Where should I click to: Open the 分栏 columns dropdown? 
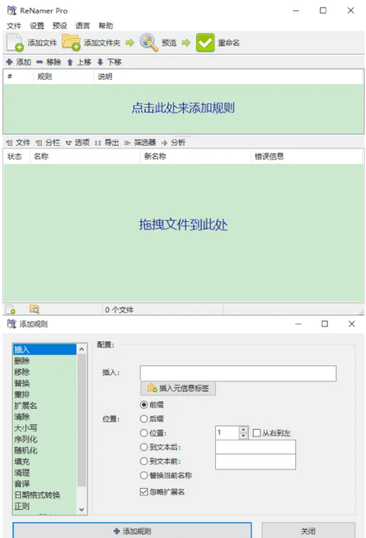pyautogui.click(x=48, y=143)
